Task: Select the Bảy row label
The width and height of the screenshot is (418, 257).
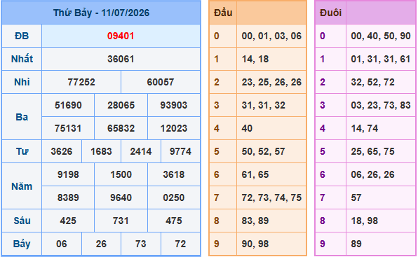Action: point(22,244)
